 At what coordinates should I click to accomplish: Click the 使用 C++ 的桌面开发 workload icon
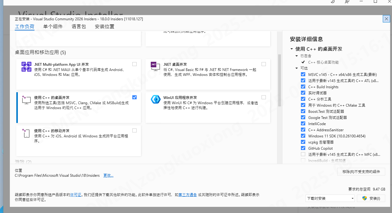[x=26, y=100]
